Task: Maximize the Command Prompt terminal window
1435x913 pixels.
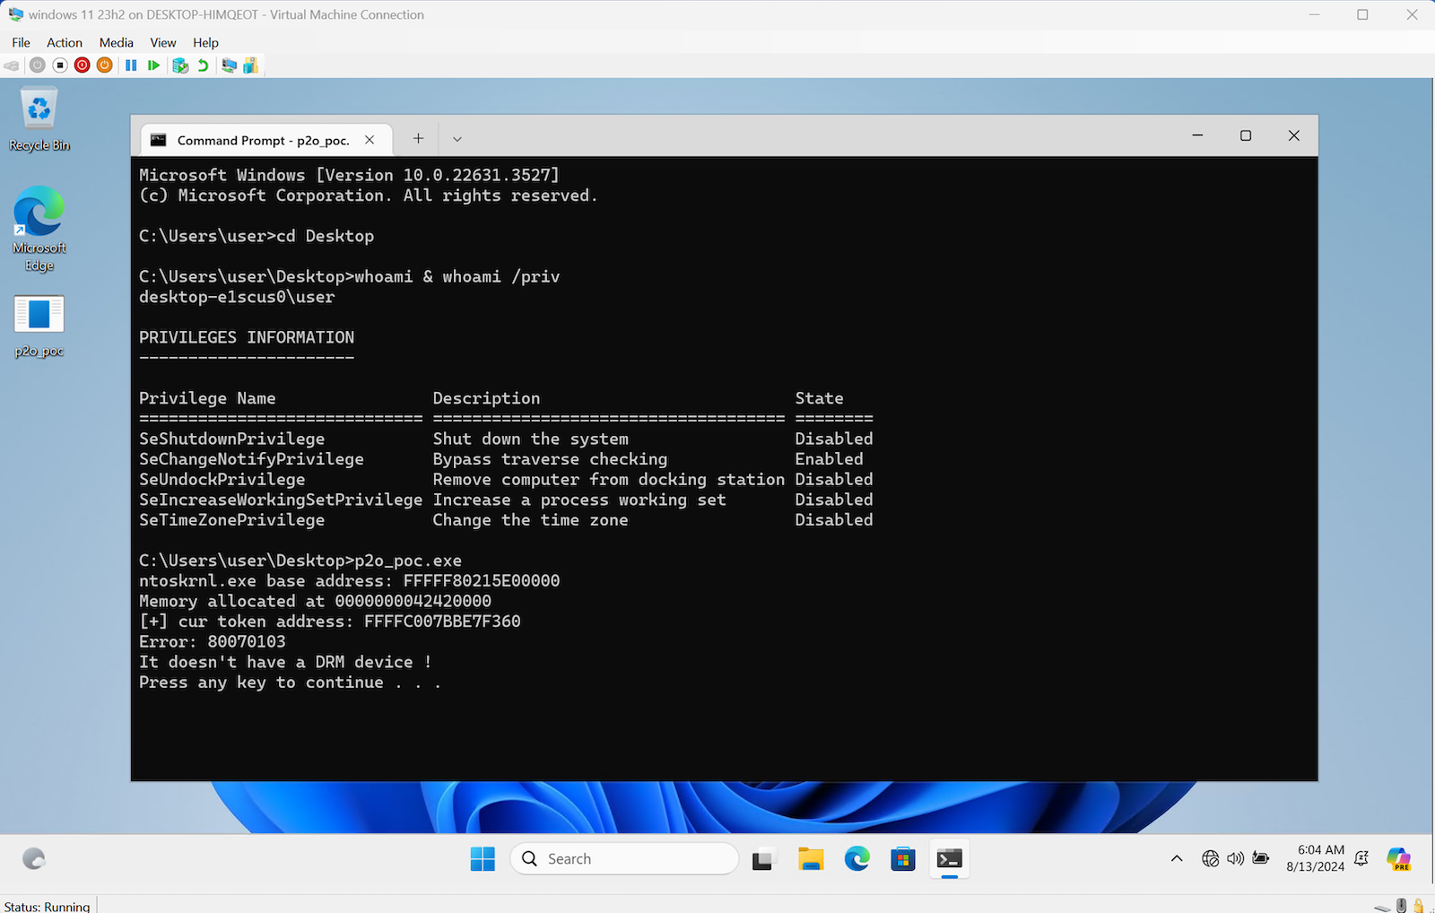Action: click(x=1246, y=135)
